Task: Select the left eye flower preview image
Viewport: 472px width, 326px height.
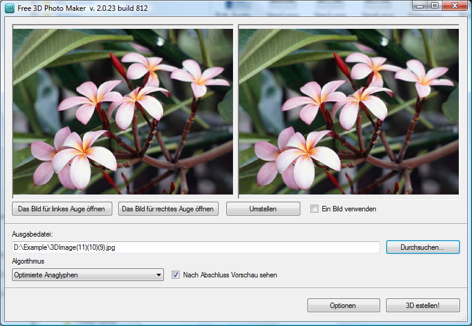Action: (x=123, y=112)
